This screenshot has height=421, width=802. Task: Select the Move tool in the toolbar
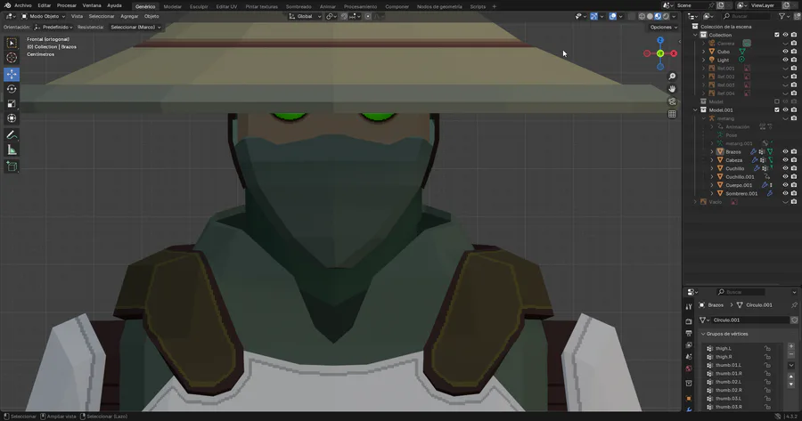(x=12, y=74)
